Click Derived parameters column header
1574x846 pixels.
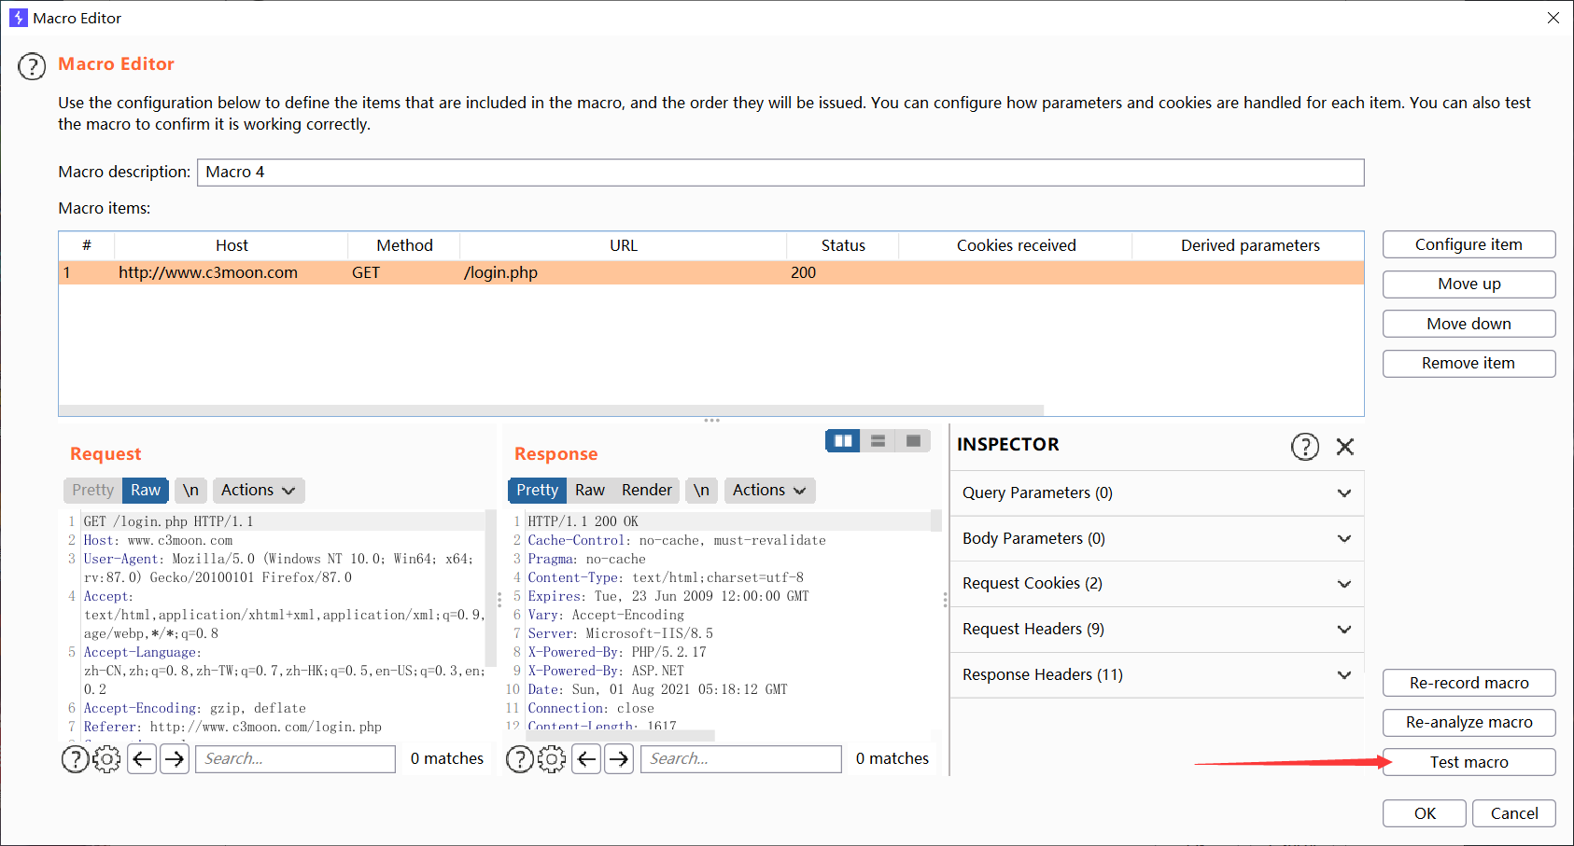click(1249, 246)
